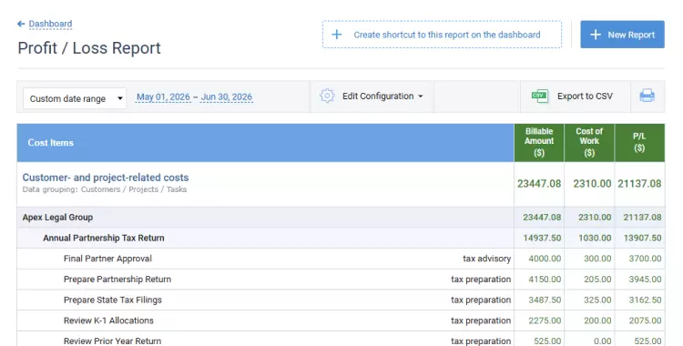Click the Final Partner Approval task
The image size is (683, 346).
[x=107, y=259]
